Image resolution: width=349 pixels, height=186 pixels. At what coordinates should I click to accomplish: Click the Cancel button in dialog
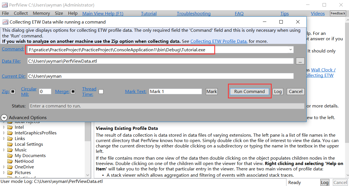[296, 92]
